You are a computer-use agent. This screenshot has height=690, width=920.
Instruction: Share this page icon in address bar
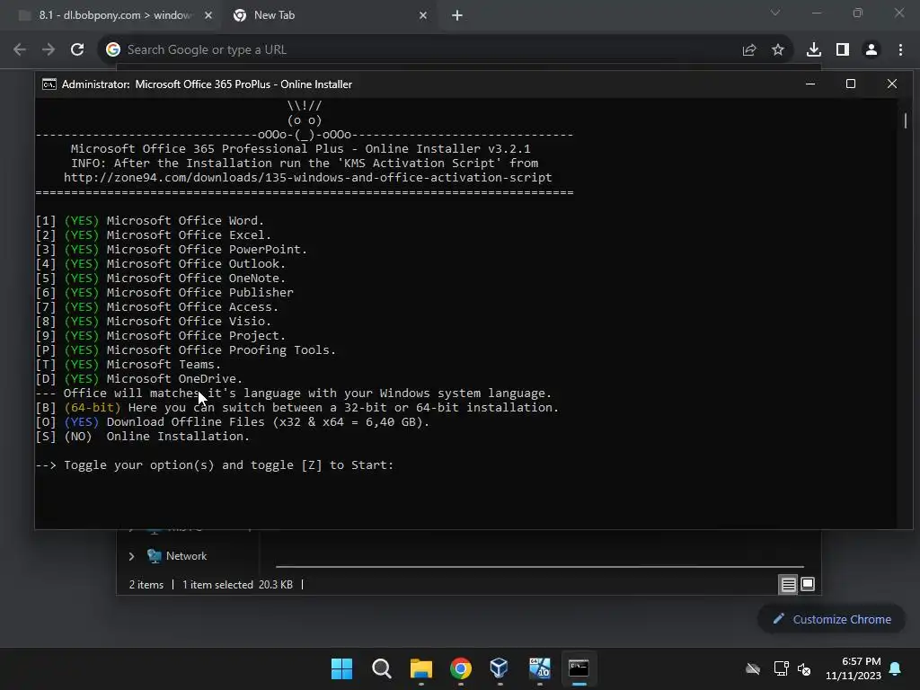(749, 50)
